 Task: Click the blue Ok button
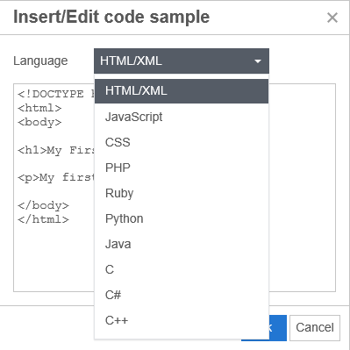(x=277, y=328)
